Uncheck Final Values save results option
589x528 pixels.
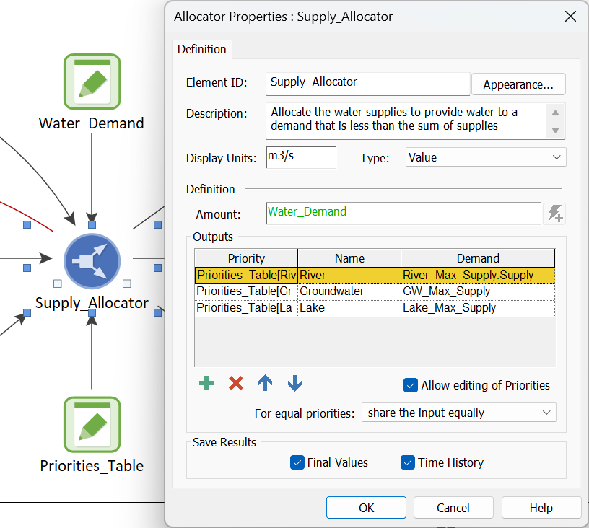pyautogui.click(x=297, y=462)
